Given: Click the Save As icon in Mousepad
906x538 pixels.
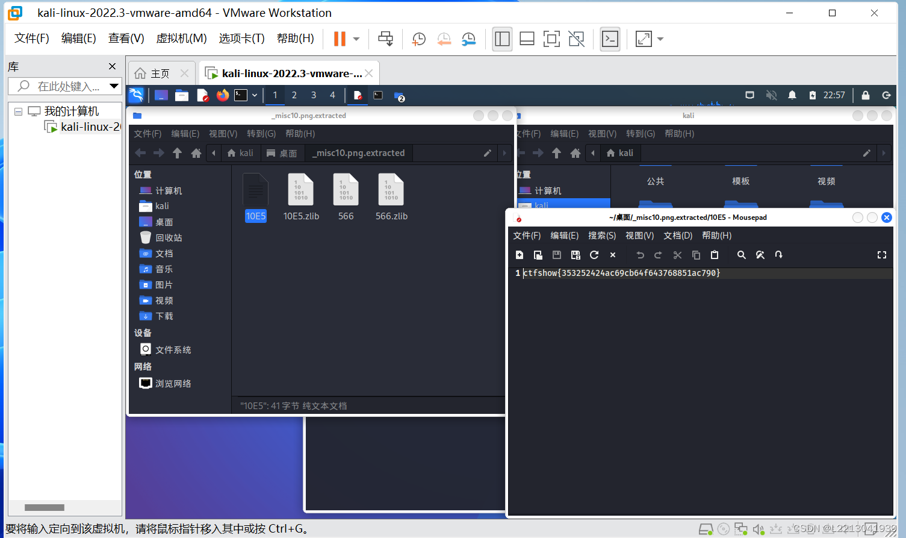Looking at the screenshot, I should point(576,255).
